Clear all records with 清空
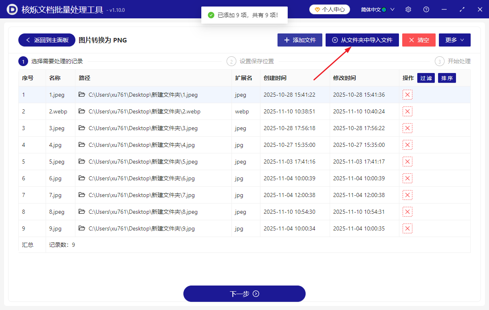This screenshot has width=489, height=310. point(419,40)
